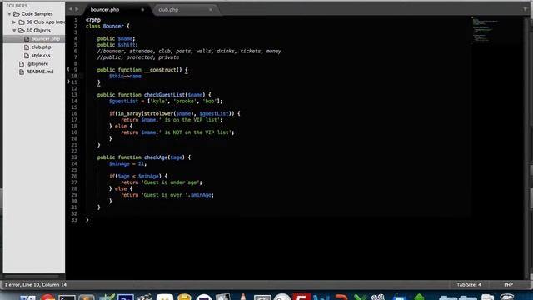Go to previous tab with left arrow
The height and width of the screenshot is (300, 533).
[70, 9]
